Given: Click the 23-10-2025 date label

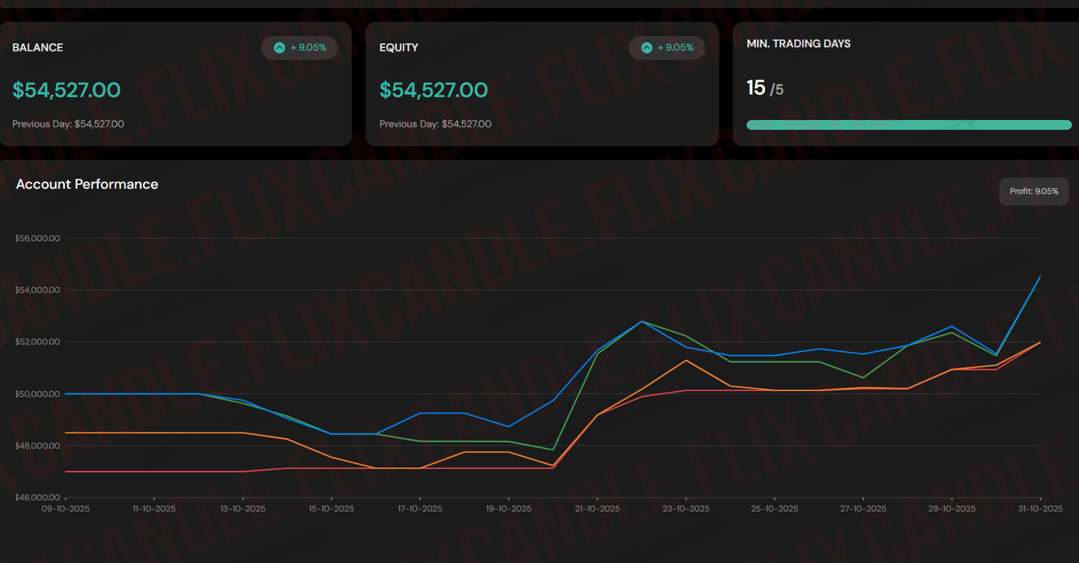Looking at the screenshot, I should click(686, 509).
